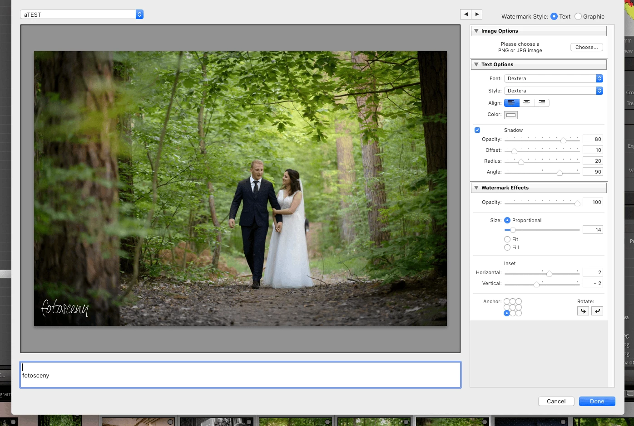Click the Shadow Offset value field
This screenshot has width=634, height=426.
pos(593,150)
